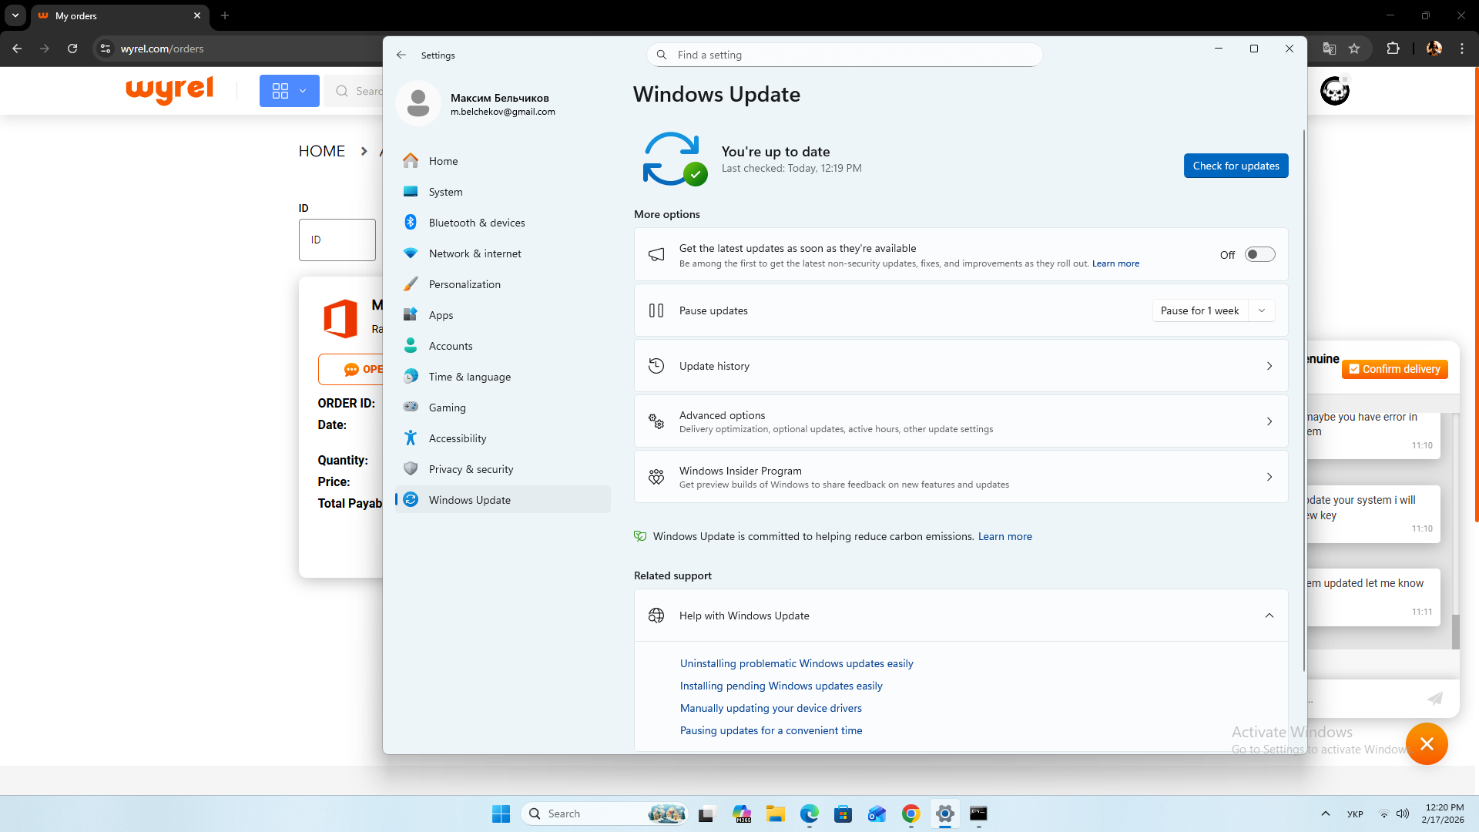Select Accounts in the sidebar
Screen dimensions: 1479x832
point(451,346)
